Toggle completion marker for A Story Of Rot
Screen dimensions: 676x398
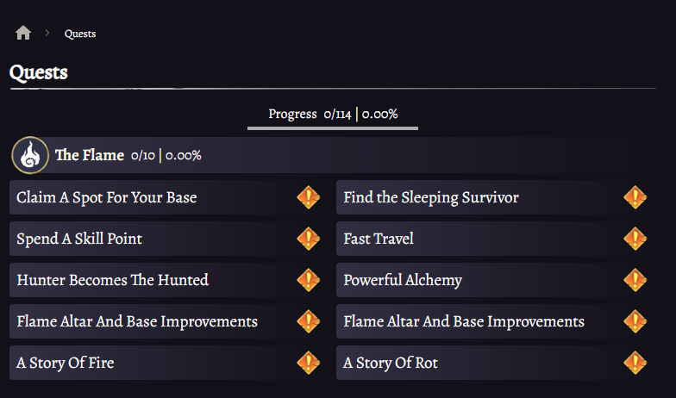pos(635,363)
